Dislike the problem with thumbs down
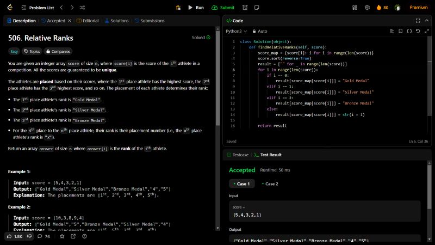The image size is (435, 245). [29, 236]
